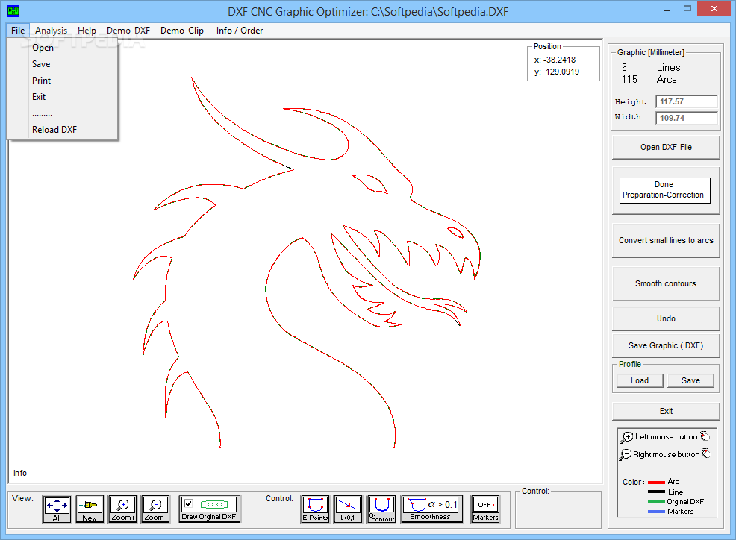Image resolution: width=736 pixels, height=540 pixels.
Task: Open the Demo-Clip menu
Action: click(x=182, y=31)
